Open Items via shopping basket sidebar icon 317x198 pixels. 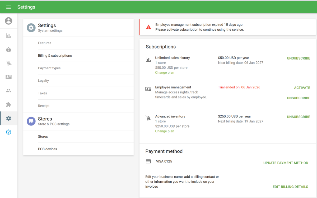click(x=8, y=49)
